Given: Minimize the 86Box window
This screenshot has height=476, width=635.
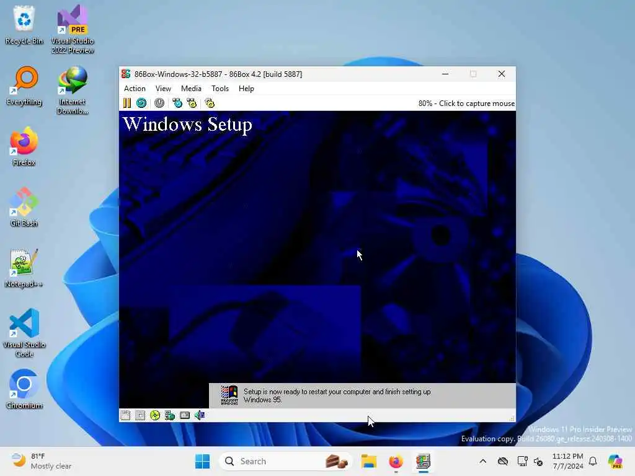Looking at the screenshot, I should click(445, 74).
